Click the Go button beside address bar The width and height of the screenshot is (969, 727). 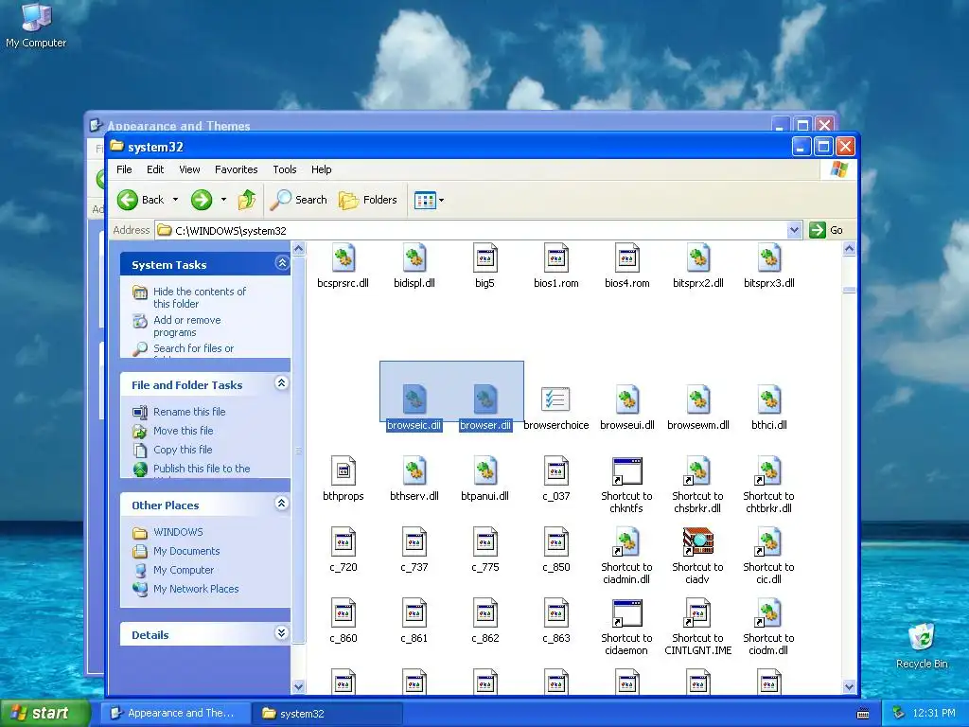[826, 231]
